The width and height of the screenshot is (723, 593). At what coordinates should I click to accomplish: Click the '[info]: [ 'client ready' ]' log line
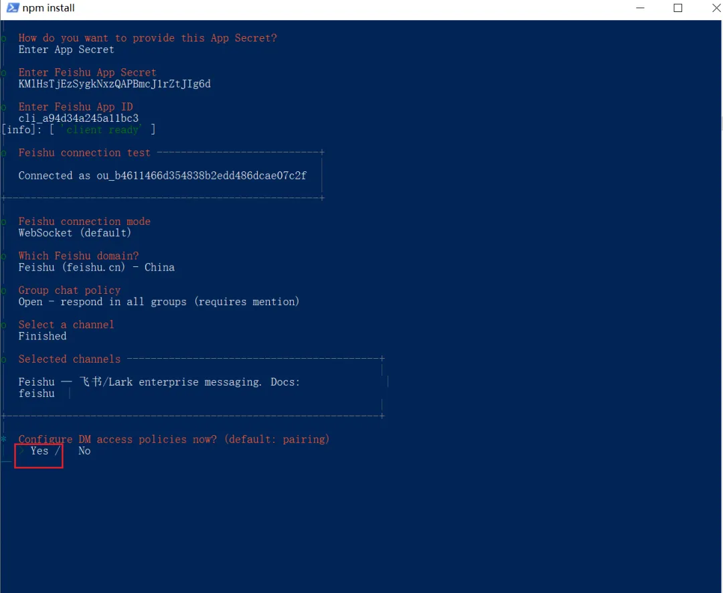78,130
